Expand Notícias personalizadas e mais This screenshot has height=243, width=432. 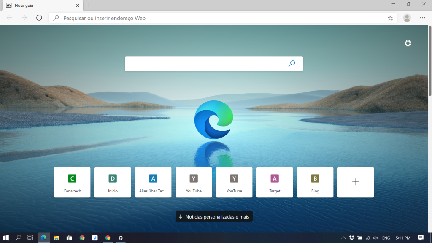[x=214, y=216]
